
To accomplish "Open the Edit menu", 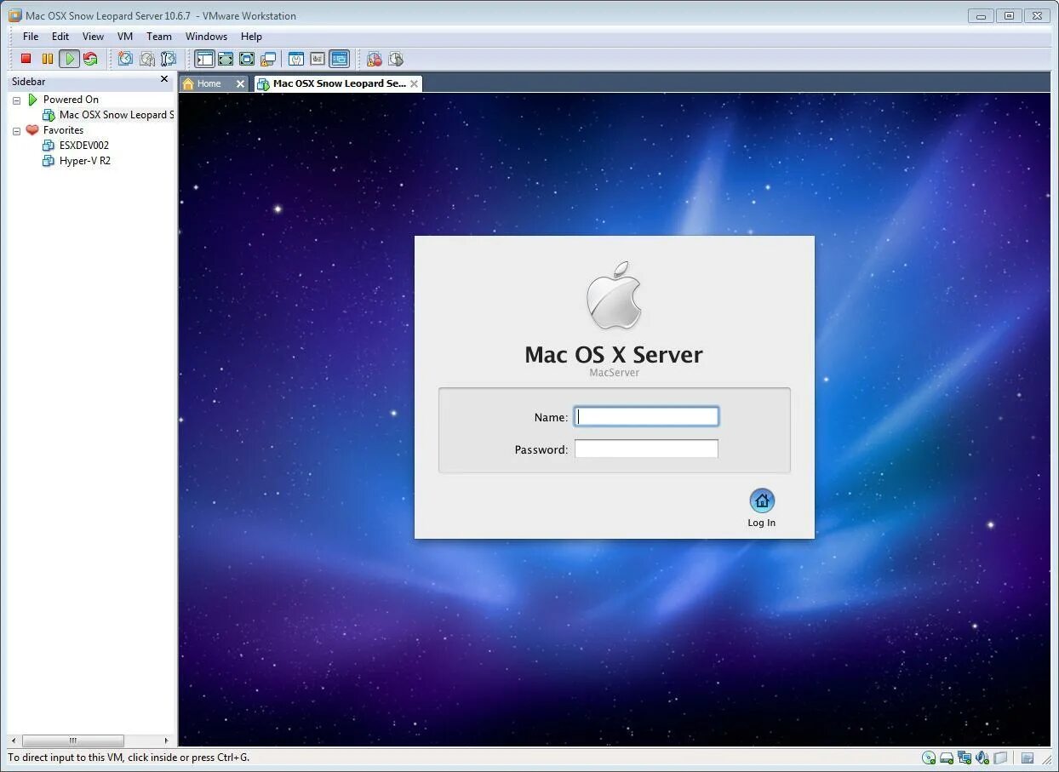I will click(x=60, y=37).
